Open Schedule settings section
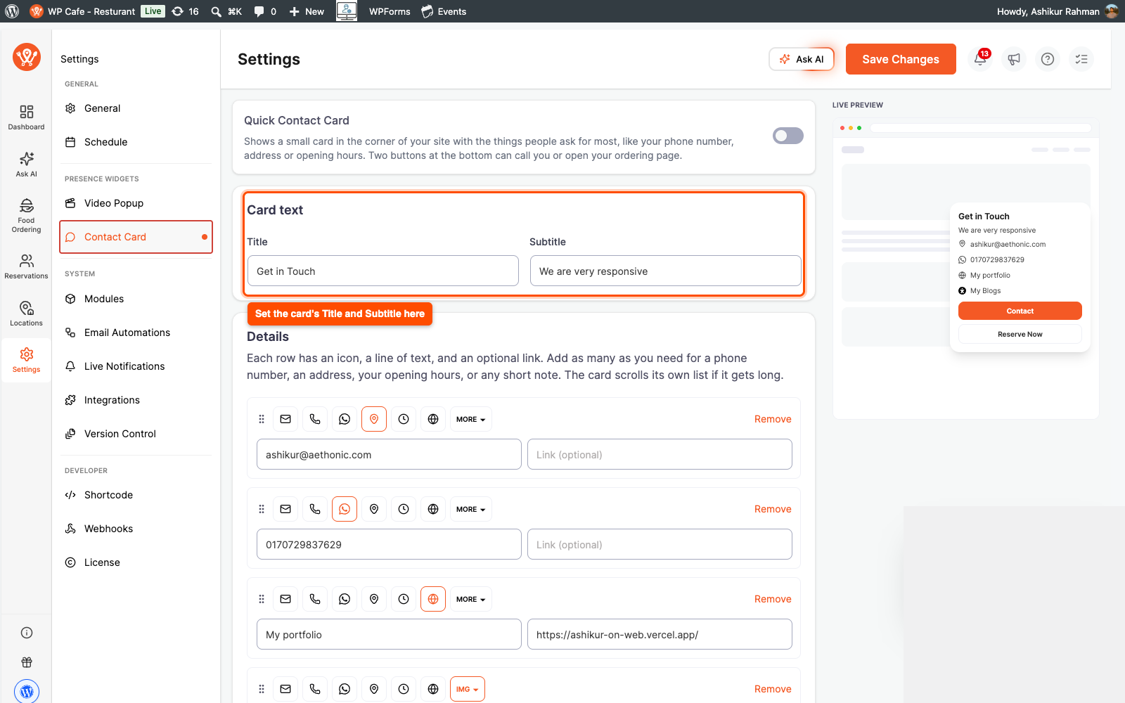The height and width of the screenshot is (703, 1125). coord(136,142)
